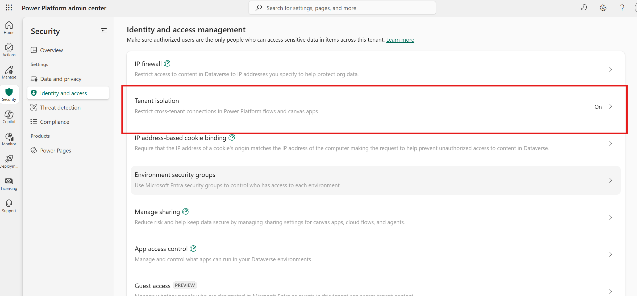Image resolution: width=637 pixels, height=296 pixels.
Task: Select the Actions icon in the sidebar
Action: [x=9, y=49]
